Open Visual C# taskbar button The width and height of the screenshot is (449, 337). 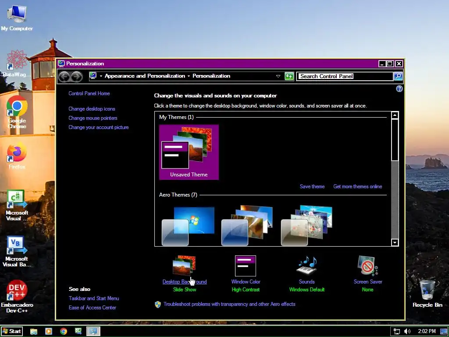(78, 331)
